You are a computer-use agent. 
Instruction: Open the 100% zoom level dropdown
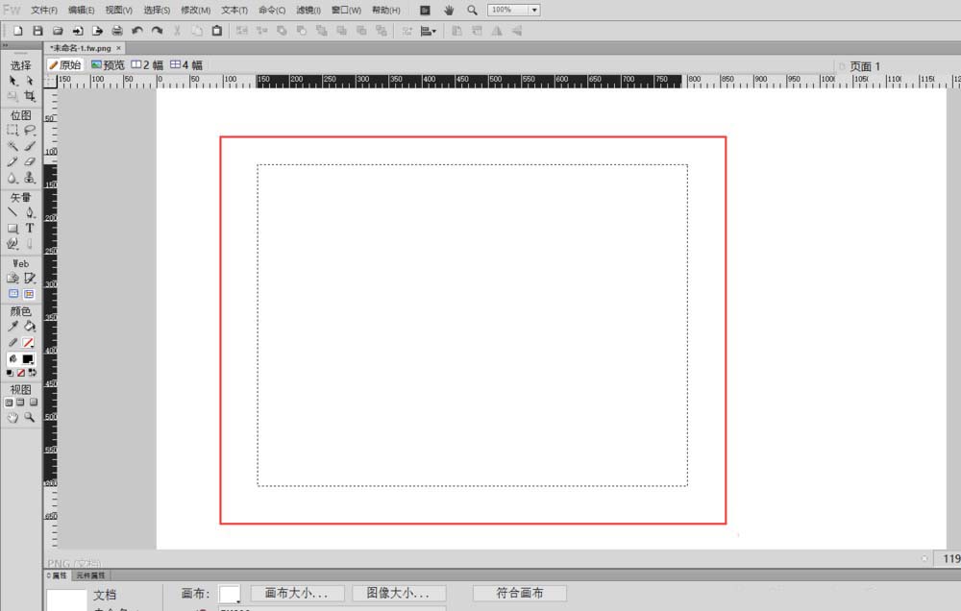click(x=533, y=10)
